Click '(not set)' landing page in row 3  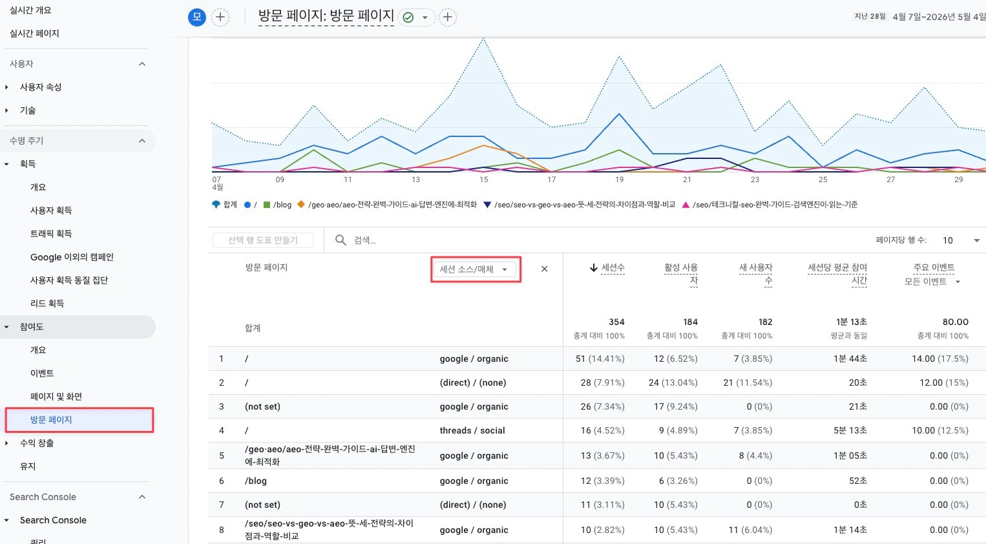[262, 406]
